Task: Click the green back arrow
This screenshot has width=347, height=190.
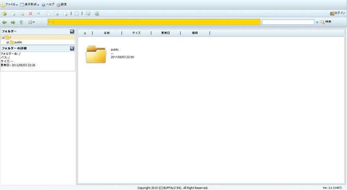Action: [5, 22]
